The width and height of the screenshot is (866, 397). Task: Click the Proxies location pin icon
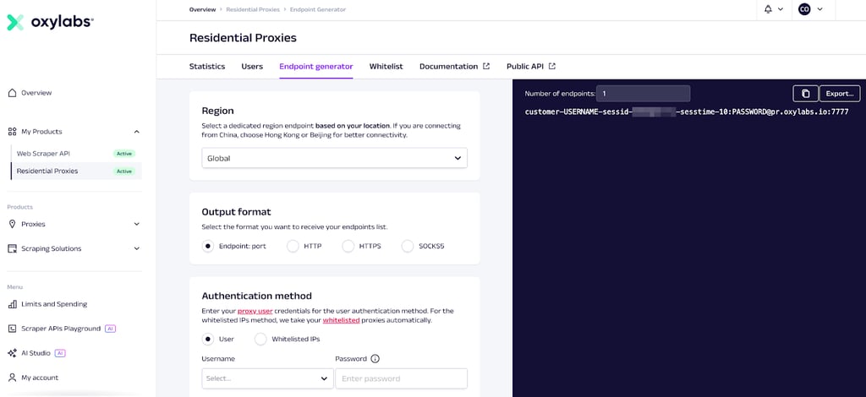tap(12, 225)
